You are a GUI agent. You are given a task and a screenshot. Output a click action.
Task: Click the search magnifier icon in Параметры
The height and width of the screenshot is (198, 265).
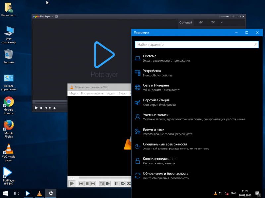coord(256,45)
